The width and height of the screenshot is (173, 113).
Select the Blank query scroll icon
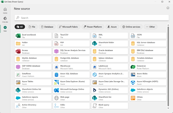[x=95, y=106]
